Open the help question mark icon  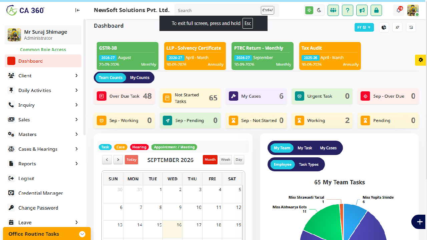pos(348,10)
